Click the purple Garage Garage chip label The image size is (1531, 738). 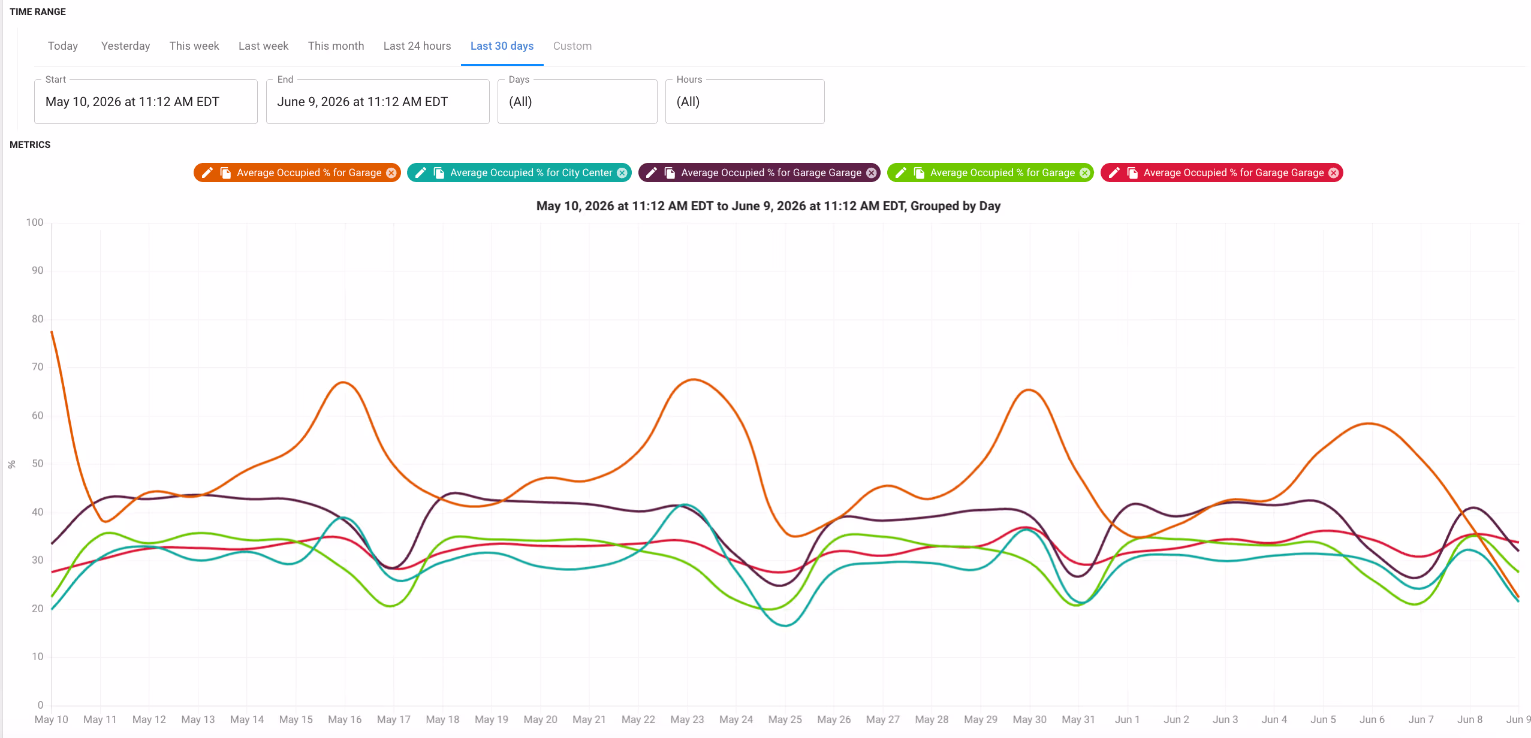click(x=771, y=173)
